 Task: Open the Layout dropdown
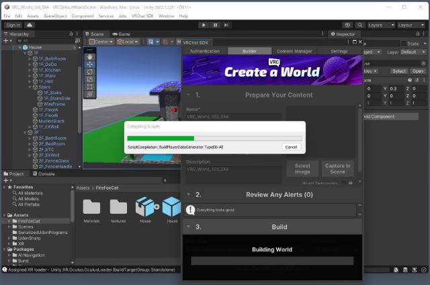click(411, 25)
